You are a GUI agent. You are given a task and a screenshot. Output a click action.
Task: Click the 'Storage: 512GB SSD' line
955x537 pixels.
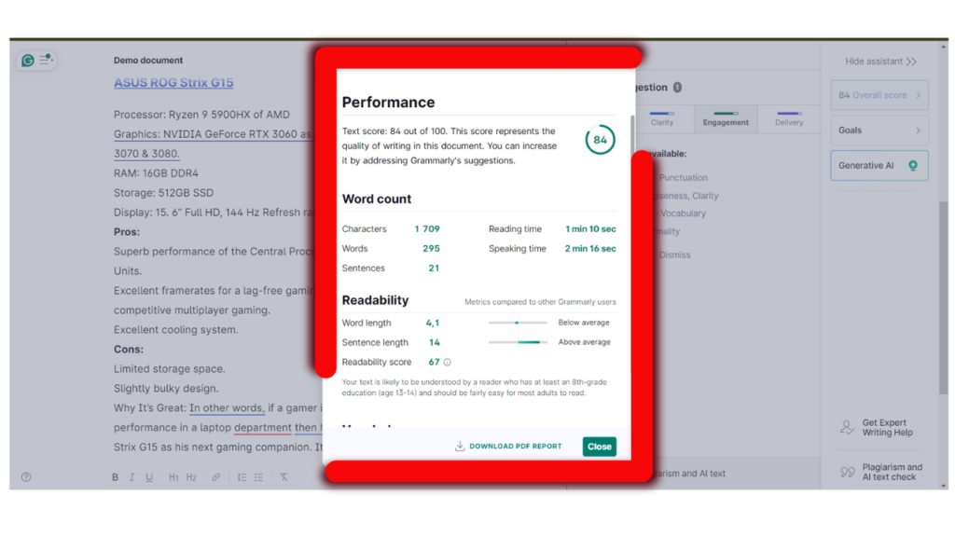[163, 193]
